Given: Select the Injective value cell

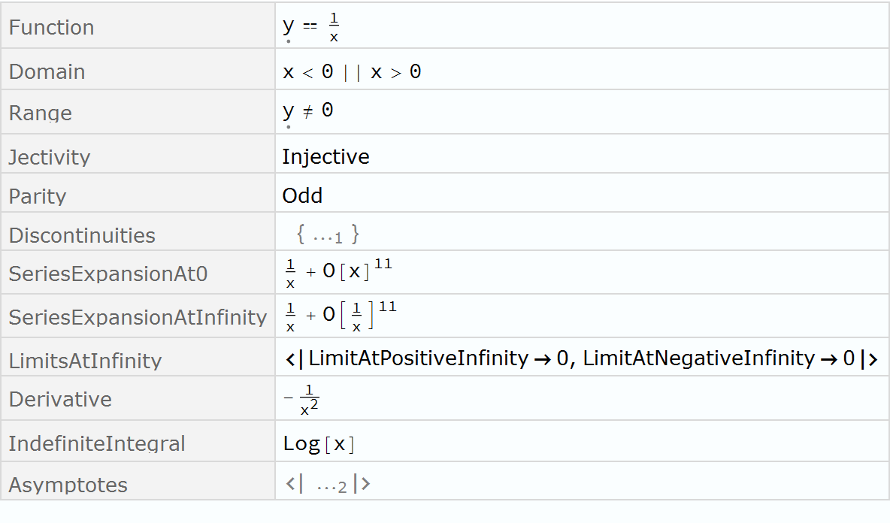Looking at the screenshot, I should click(x=325, y=156).
